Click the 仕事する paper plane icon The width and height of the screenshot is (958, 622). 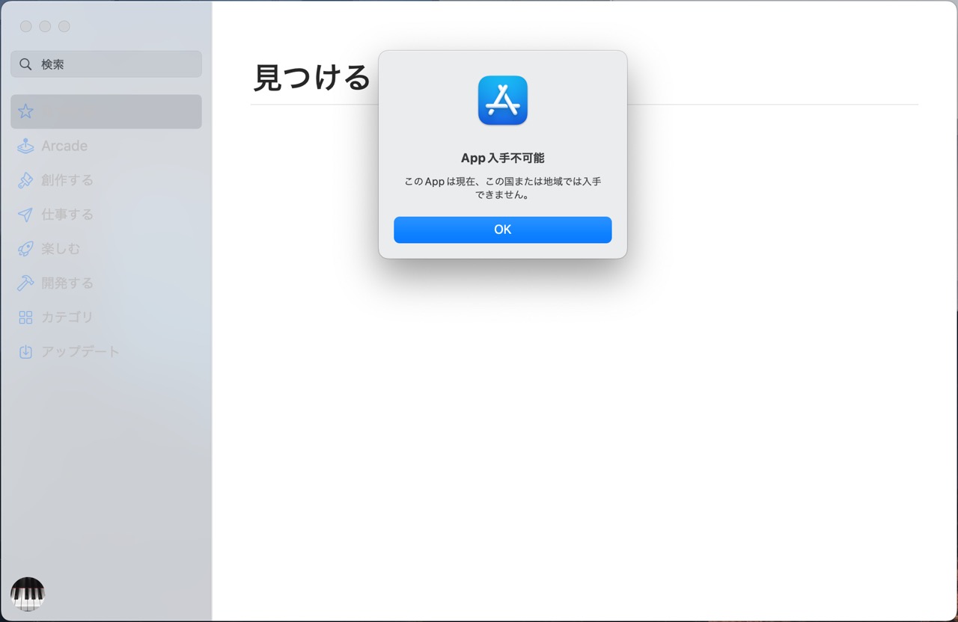25,215
